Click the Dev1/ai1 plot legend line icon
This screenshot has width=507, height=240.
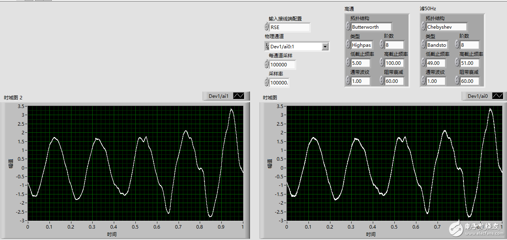pos(238,96)
